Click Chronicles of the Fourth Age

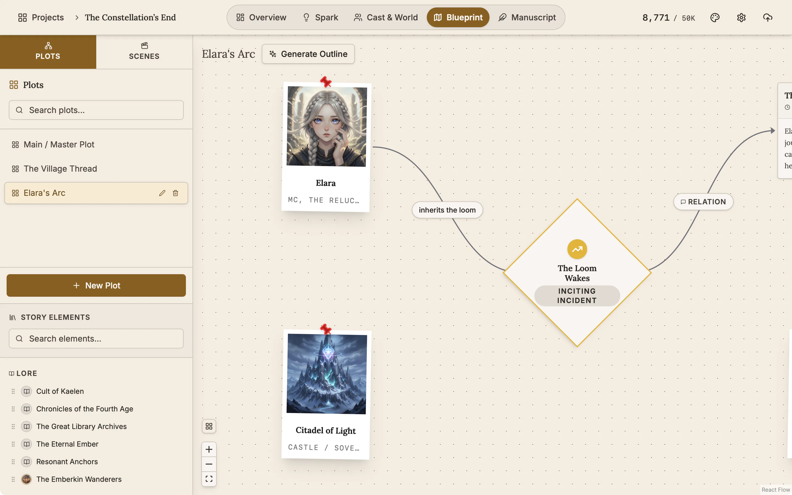coord(85,409)
